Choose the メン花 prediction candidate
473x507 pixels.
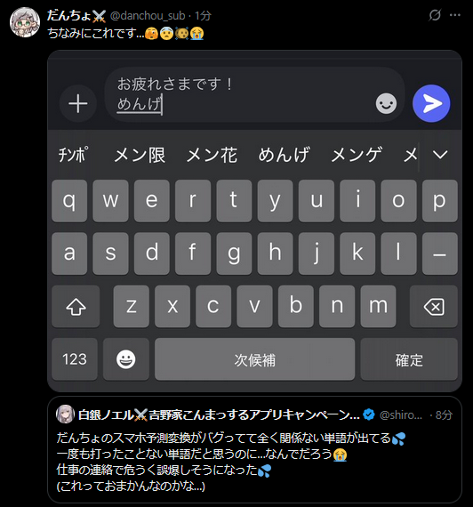point(212,155)
